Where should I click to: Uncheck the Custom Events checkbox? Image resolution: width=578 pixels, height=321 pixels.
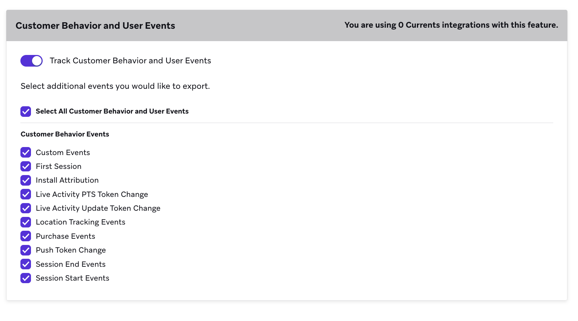coord(26,152)
